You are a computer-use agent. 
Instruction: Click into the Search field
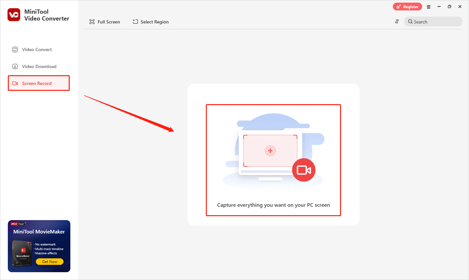(x=433, y=21)
